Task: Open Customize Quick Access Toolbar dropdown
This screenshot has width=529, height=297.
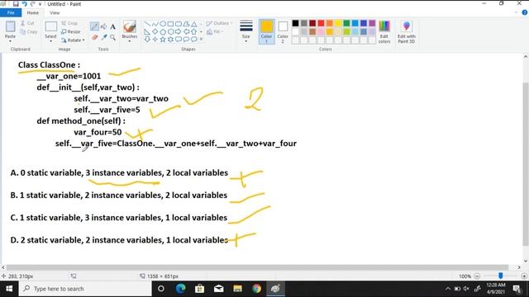Action: (x=41, y=4)
